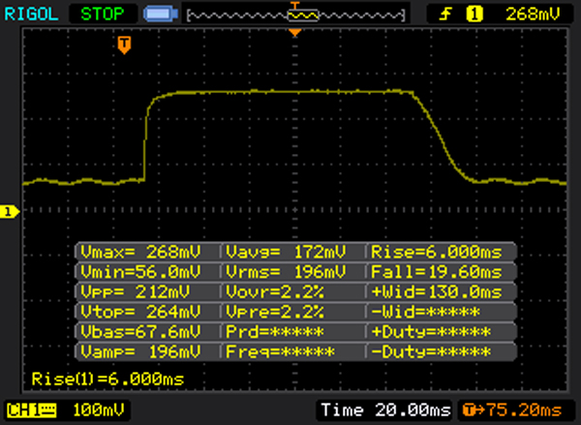This screenshot has height=425, width=581.
Task: Click the trigger source channel 1 badge
Action: [474, 14]
